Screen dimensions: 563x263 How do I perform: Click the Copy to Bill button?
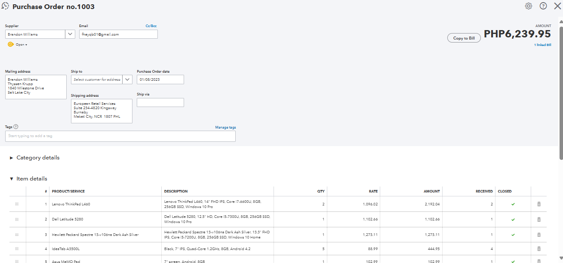[x=464, y=38]
